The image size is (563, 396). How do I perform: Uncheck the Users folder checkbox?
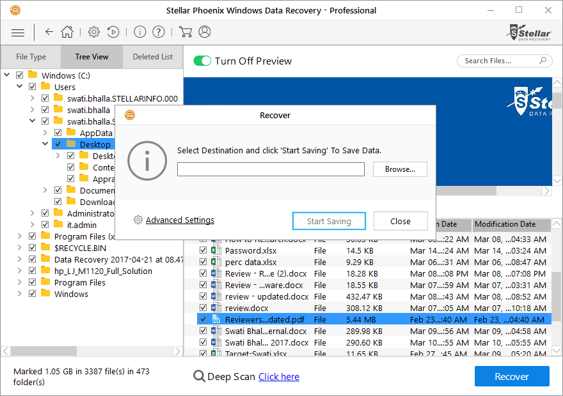pos(33,87)
